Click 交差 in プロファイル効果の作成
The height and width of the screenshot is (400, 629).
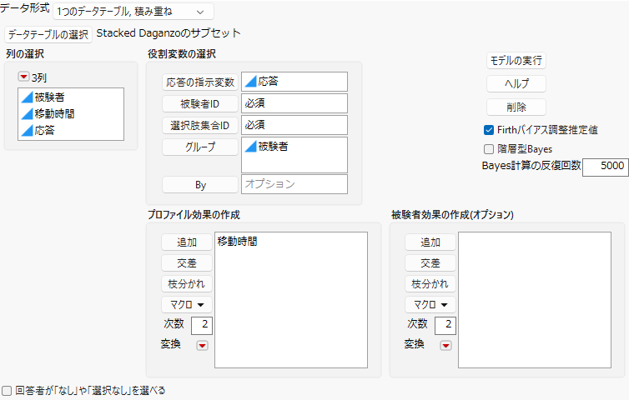pos(187,263)
